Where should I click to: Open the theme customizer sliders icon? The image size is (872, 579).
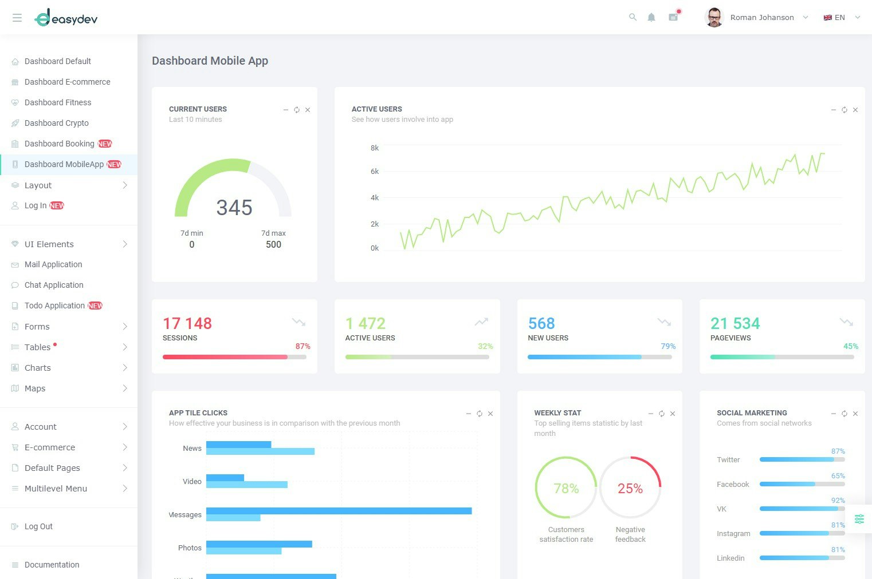pyautogui.click(x=859, y=519)
